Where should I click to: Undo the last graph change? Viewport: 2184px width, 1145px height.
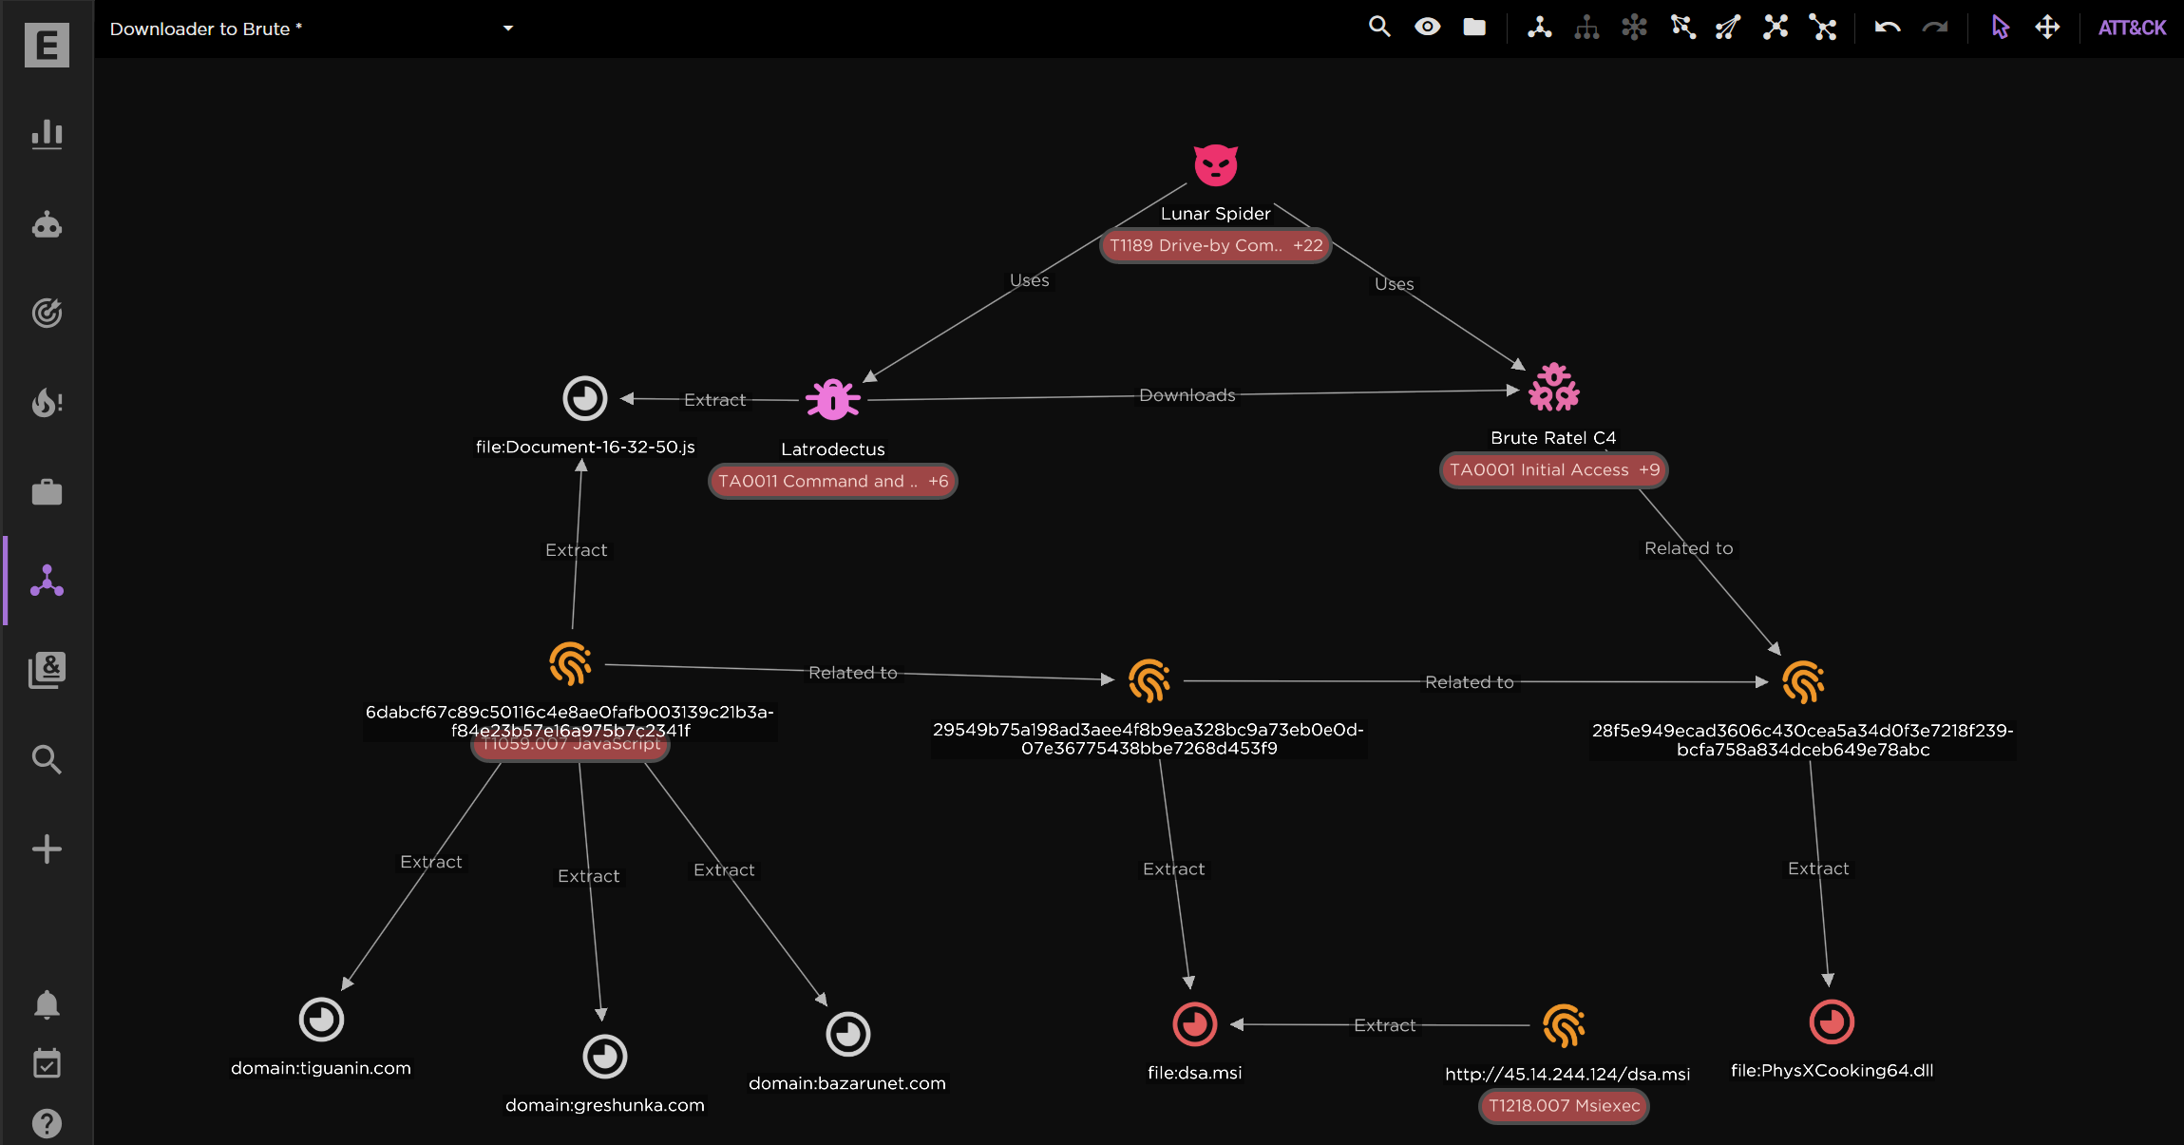[1887, 28]
